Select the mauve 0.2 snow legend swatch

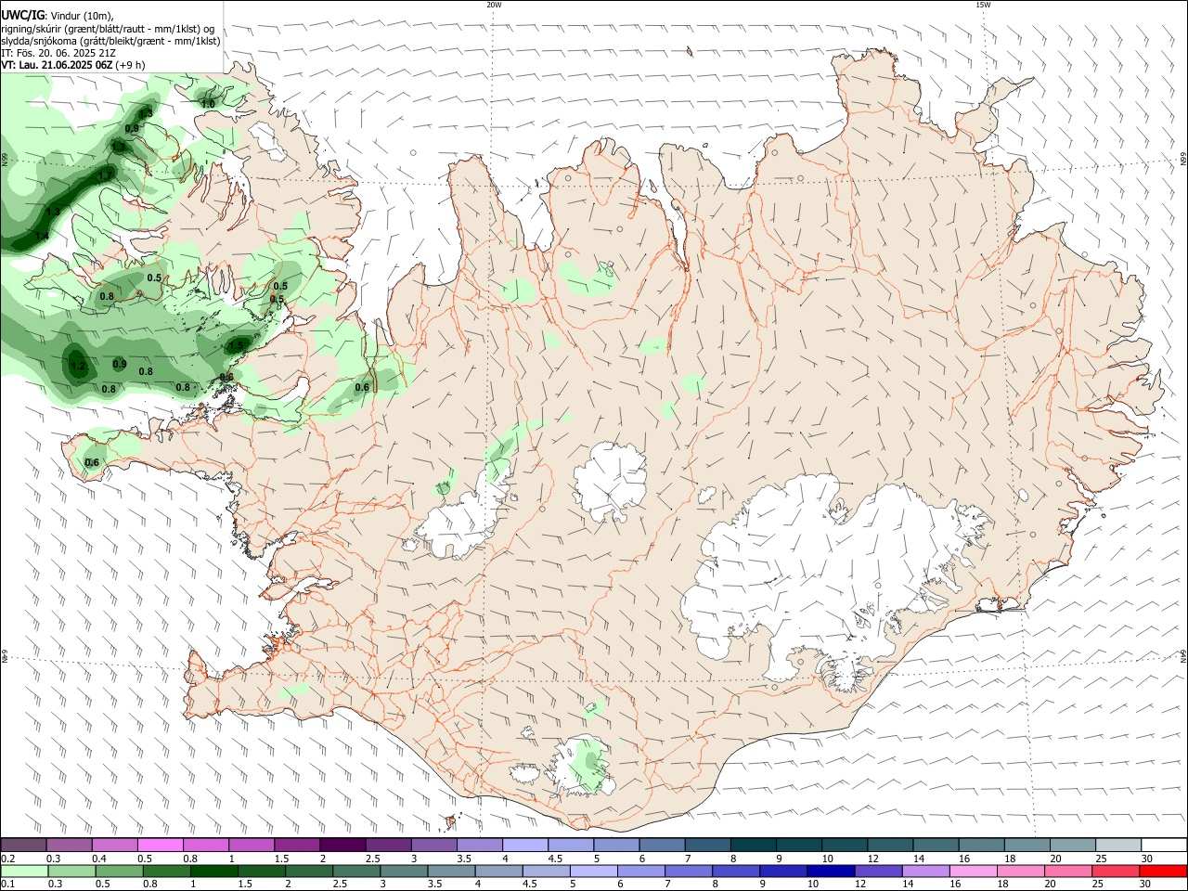(x=23, y=846)
